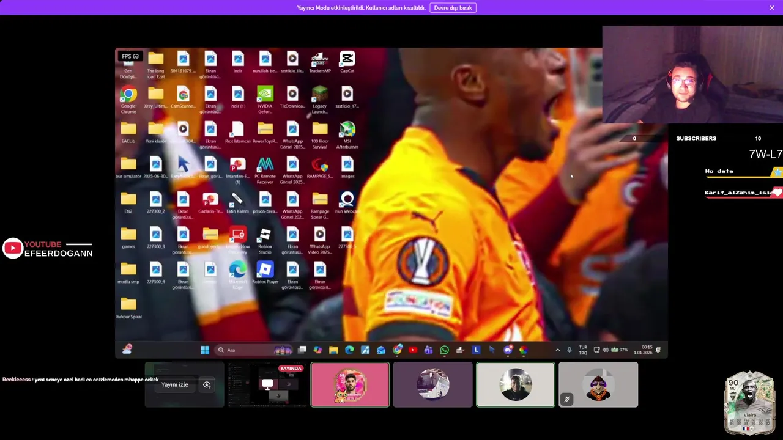783x440 pixels.
Task: Open the 227300_4 image file
Action: 155,273
